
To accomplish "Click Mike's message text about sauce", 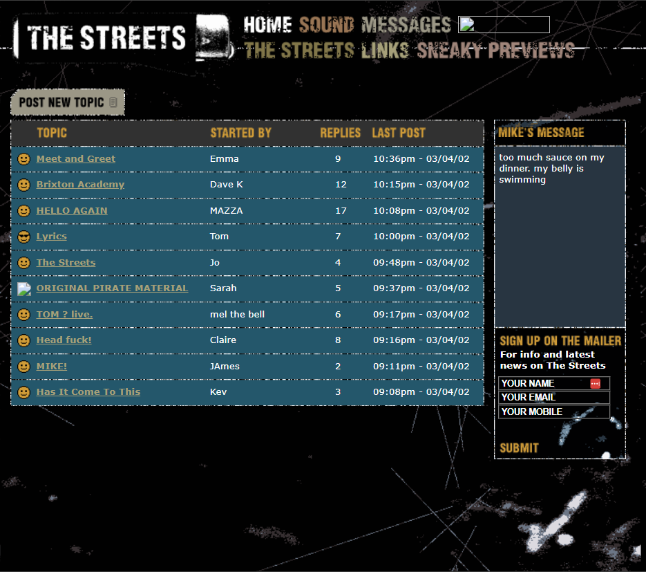I will (551, 168).
